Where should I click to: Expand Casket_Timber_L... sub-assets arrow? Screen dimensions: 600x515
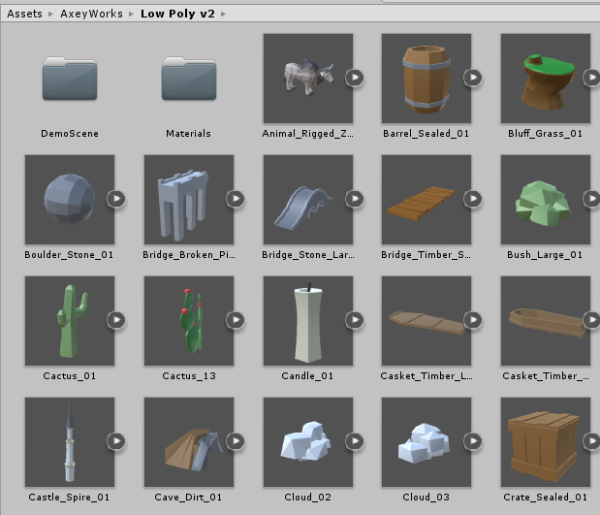coord(473,320)
